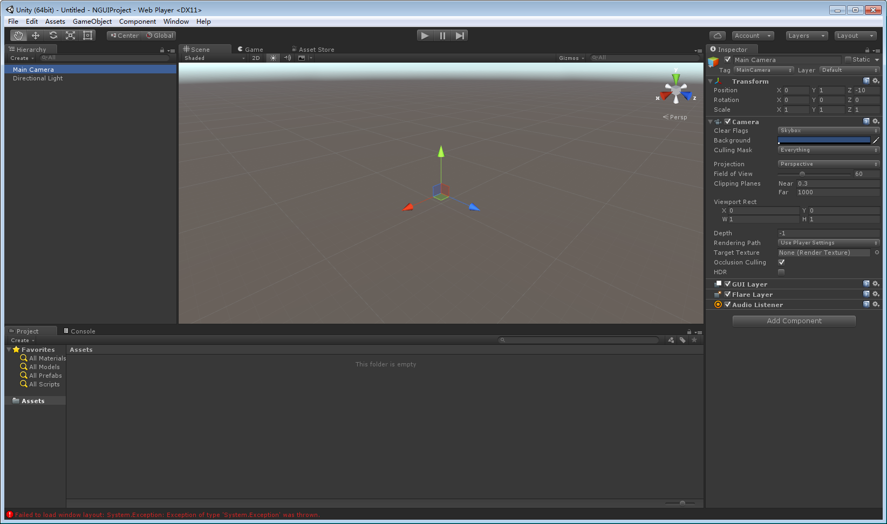Viewport: 887px width, 524px height.
Task: Toggle Global handle rotation button
Action: click(160, 36)
